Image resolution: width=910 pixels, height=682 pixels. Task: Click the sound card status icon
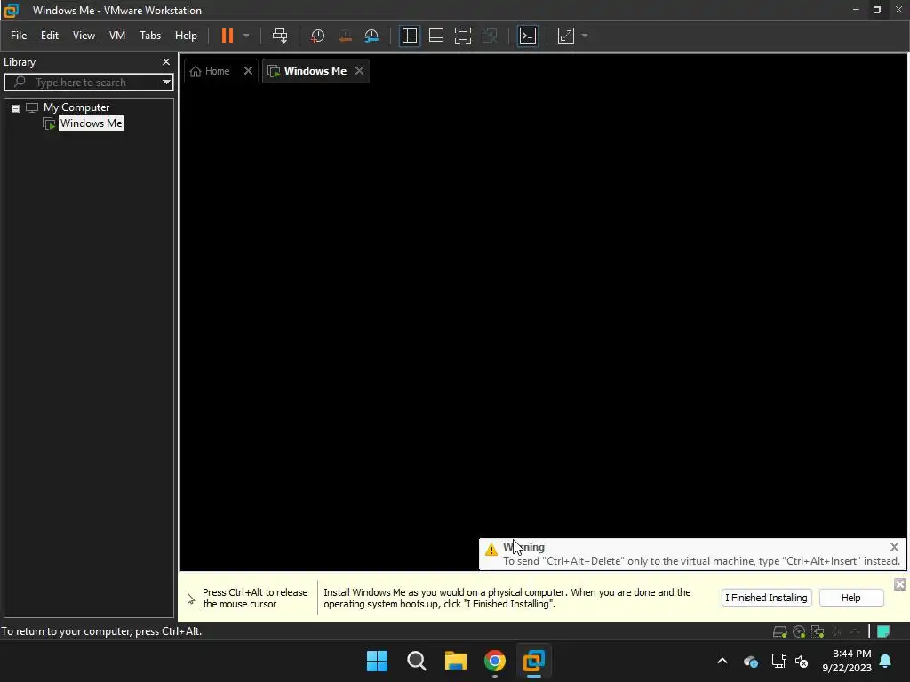click(837, 631)
